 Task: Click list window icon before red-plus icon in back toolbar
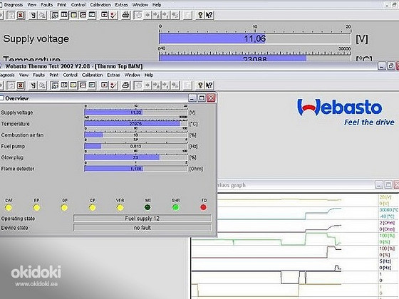pos(92,15)
